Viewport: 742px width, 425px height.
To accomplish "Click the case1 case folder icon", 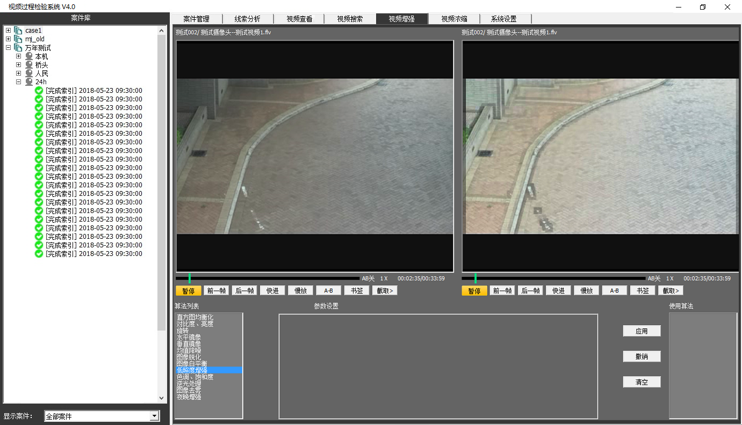I will point(18,31).
